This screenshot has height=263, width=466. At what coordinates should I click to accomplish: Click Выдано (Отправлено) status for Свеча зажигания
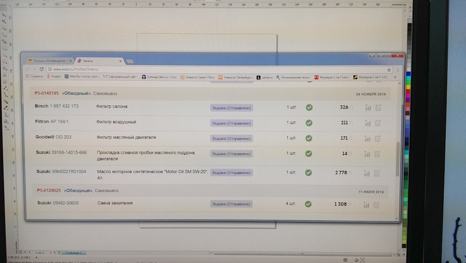pyautogui.click(x=232, y=204)
